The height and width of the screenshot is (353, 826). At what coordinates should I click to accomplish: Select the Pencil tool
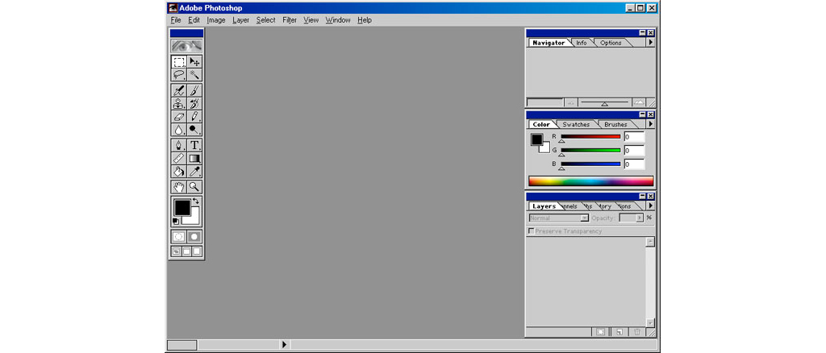click(x=194, y=117)
